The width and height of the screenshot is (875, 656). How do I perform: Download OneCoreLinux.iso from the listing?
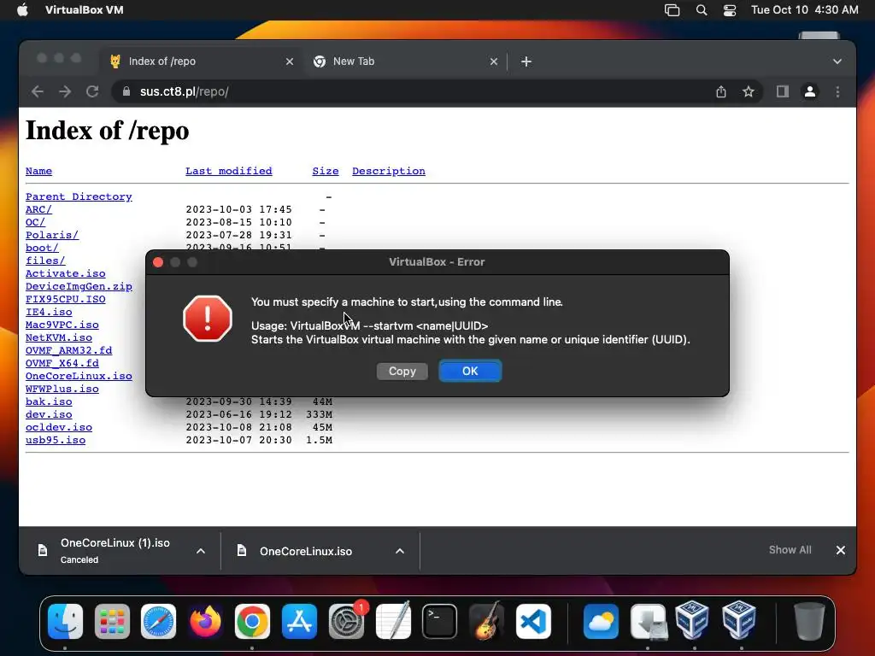tap(79, 376)
